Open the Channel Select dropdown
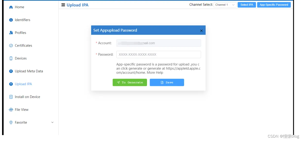 point(225,5)
